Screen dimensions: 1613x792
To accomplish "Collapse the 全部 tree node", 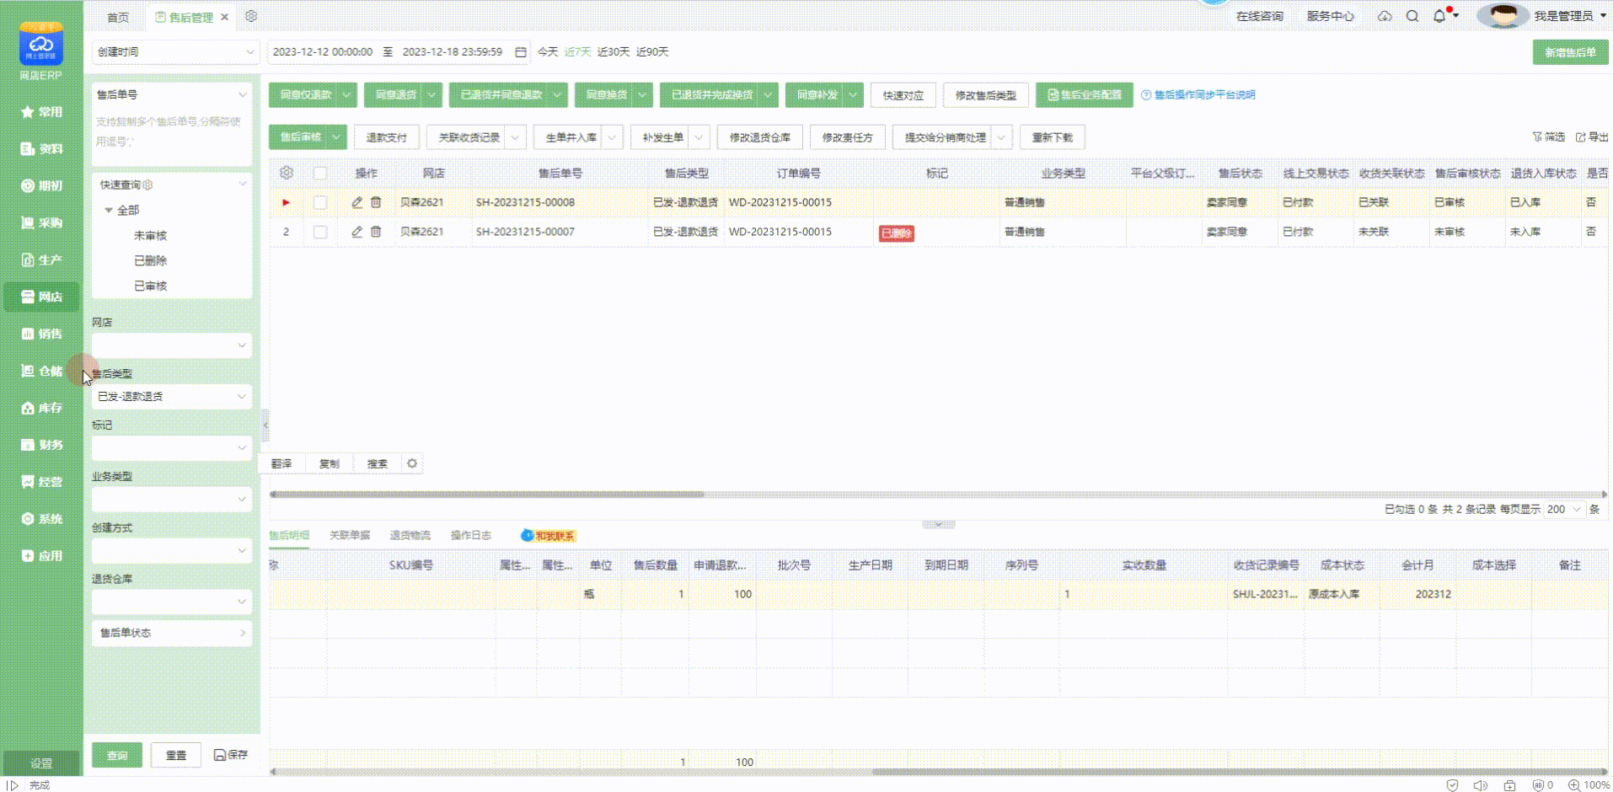I will click(x=108, y=210).
